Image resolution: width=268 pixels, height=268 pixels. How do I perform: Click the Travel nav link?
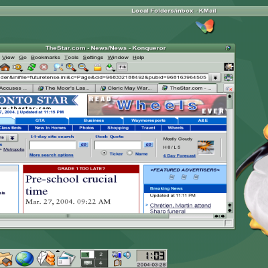coord(148,128)
